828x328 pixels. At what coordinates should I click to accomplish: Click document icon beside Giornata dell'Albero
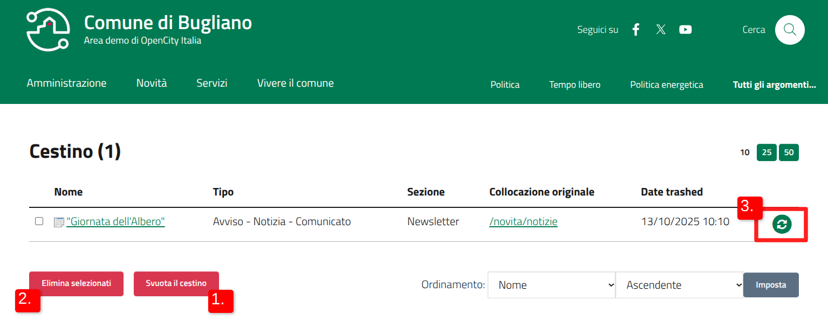click(x=59, y=222)
